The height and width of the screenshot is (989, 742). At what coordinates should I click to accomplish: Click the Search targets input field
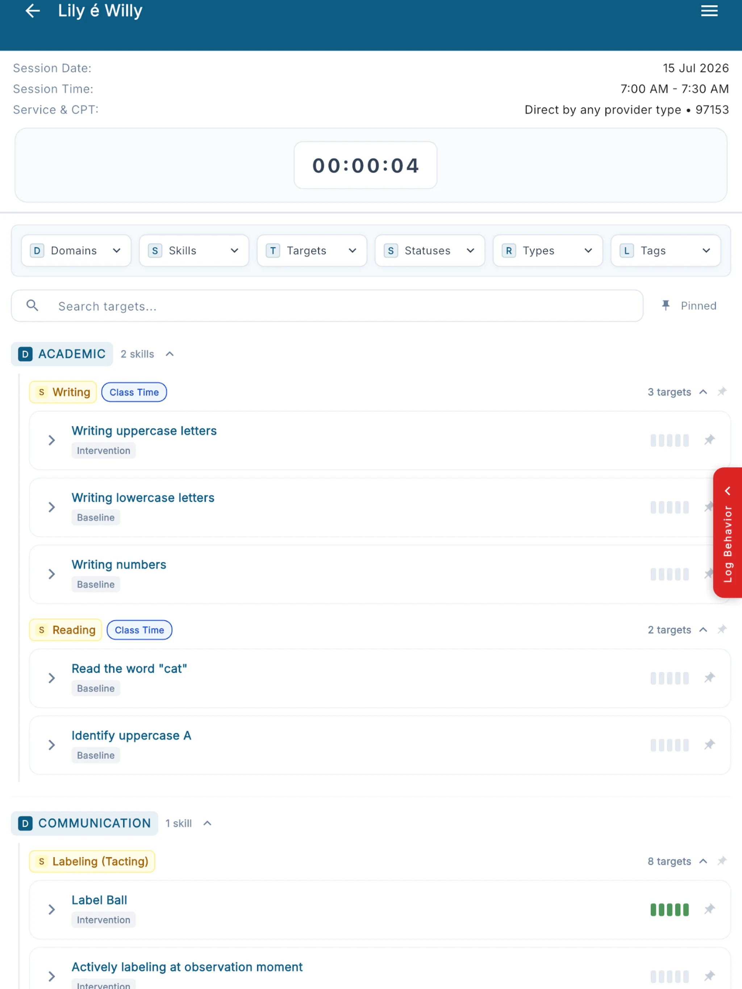click(327, 306)
